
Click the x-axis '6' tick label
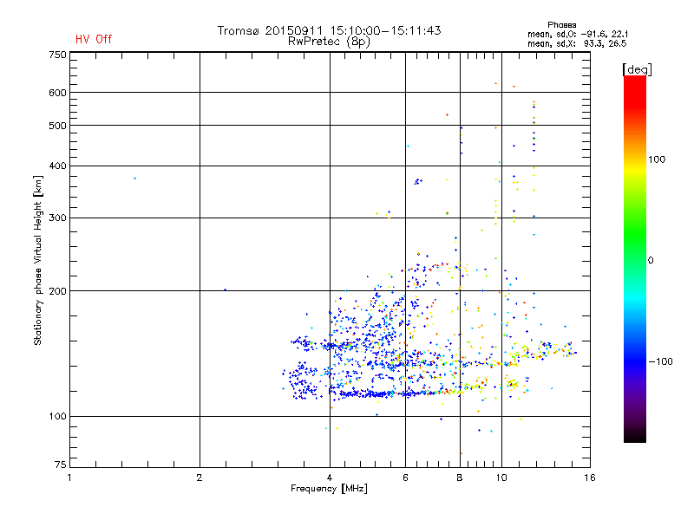[405, 478]
